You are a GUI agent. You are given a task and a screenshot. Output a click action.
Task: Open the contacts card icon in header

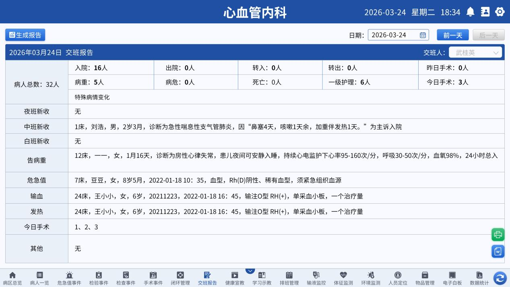point(485,12)
